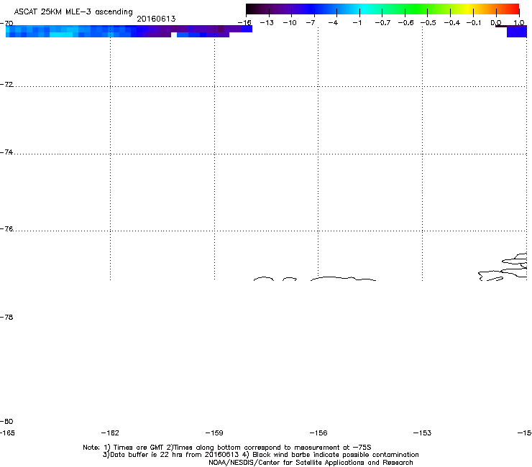
Task: Click the -1 color scale label
Action: 357,23
